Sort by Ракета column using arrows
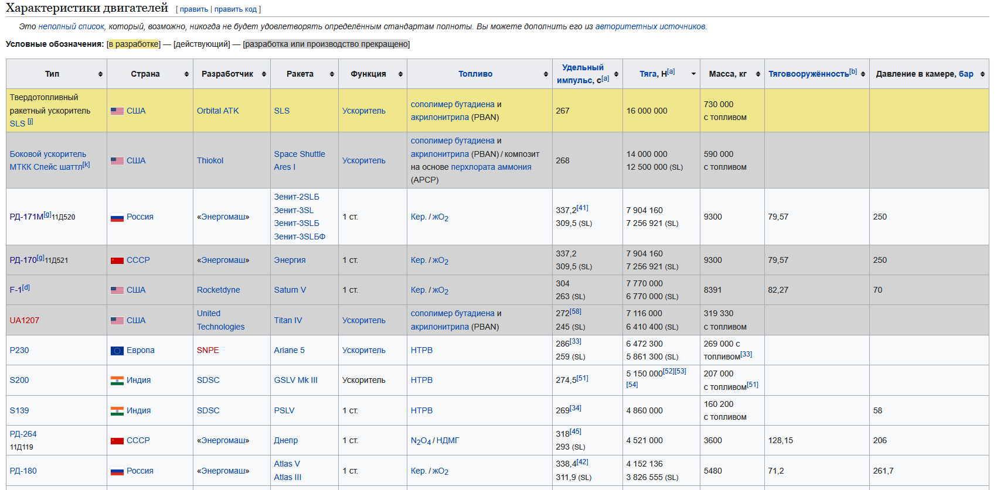 click(332, 74)
